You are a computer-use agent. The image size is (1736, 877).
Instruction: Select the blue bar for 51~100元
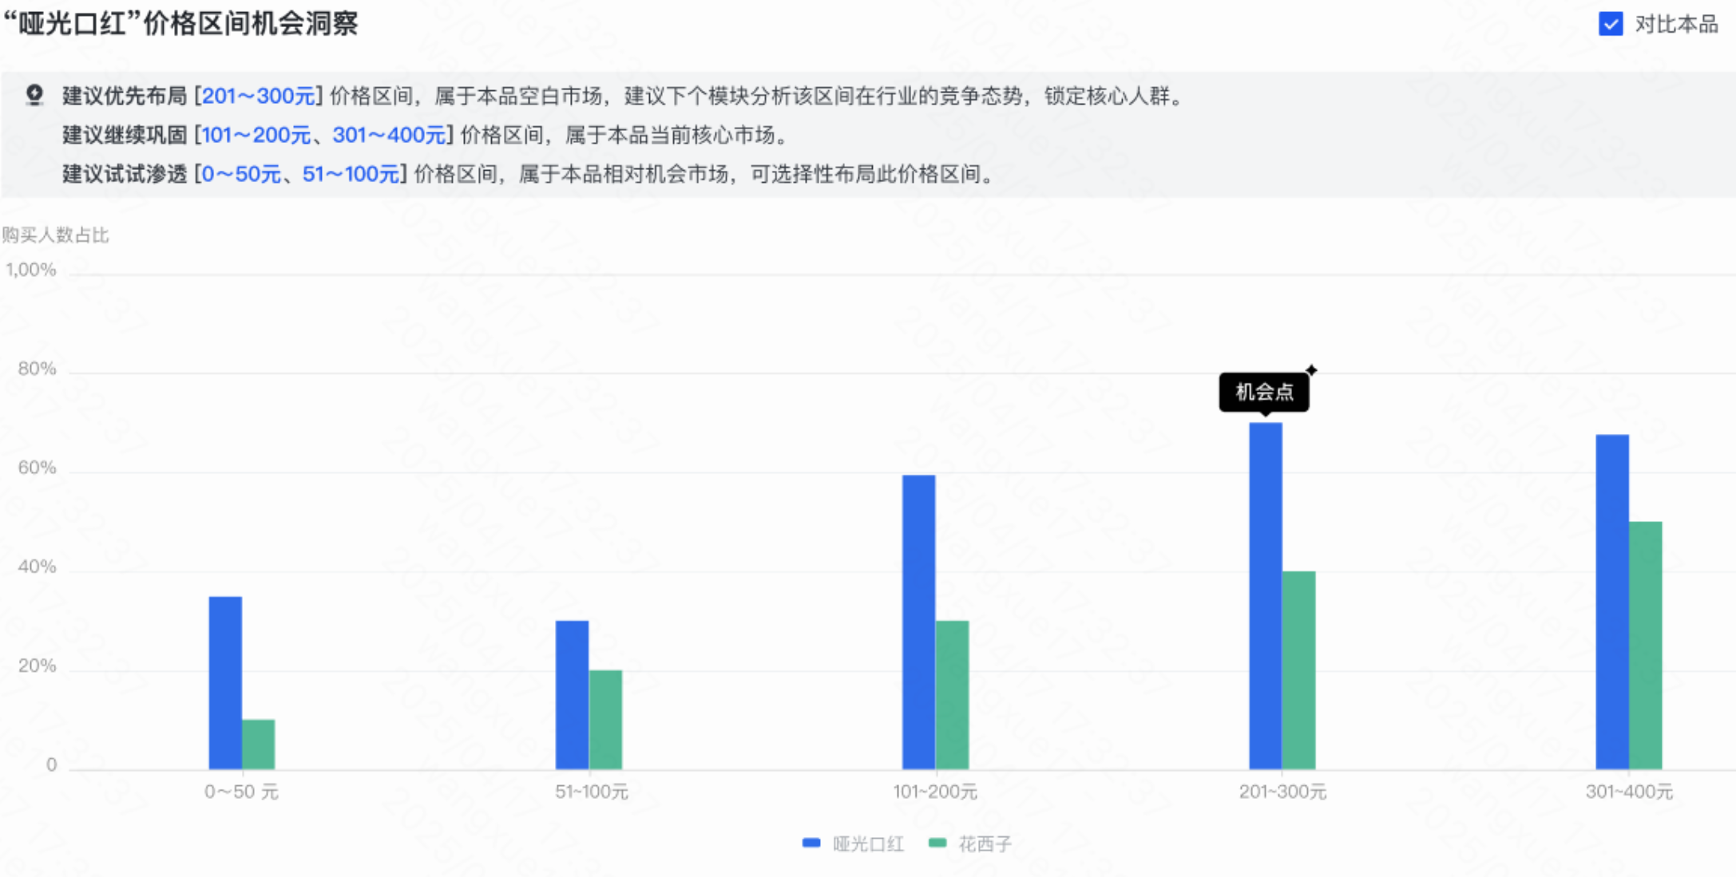[572, 695]
